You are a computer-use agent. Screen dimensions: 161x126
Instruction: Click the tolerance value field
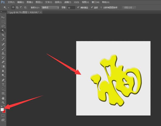tap(71, 8)
